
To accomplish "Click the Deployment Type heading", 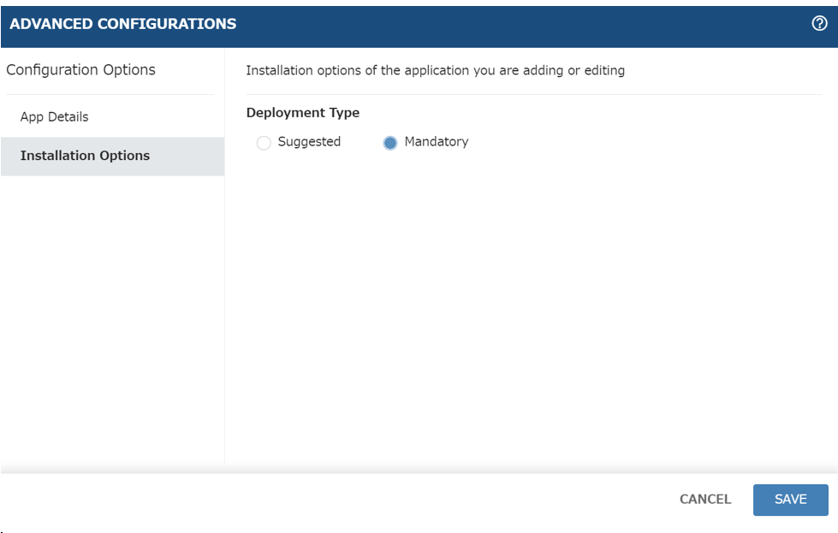I will [x=302, y=113].
